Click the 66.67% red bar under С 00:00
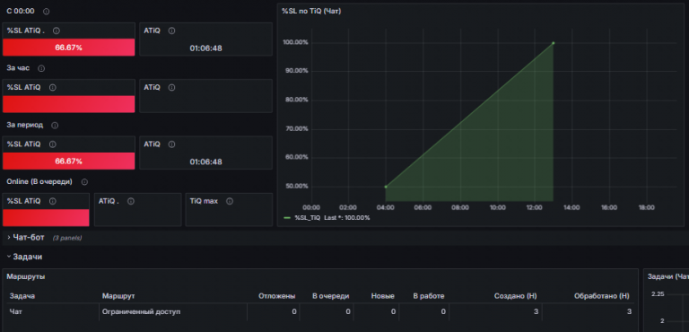This screenshot has height=332, width=689. [68, 48]
